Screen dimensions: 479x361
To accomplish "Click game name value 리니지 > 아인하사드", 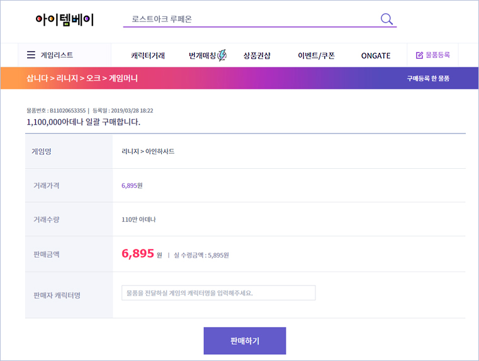I will tap(148, 151).
